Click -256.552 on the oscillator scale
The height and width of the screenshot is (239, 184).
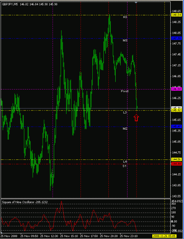point(177,231)
